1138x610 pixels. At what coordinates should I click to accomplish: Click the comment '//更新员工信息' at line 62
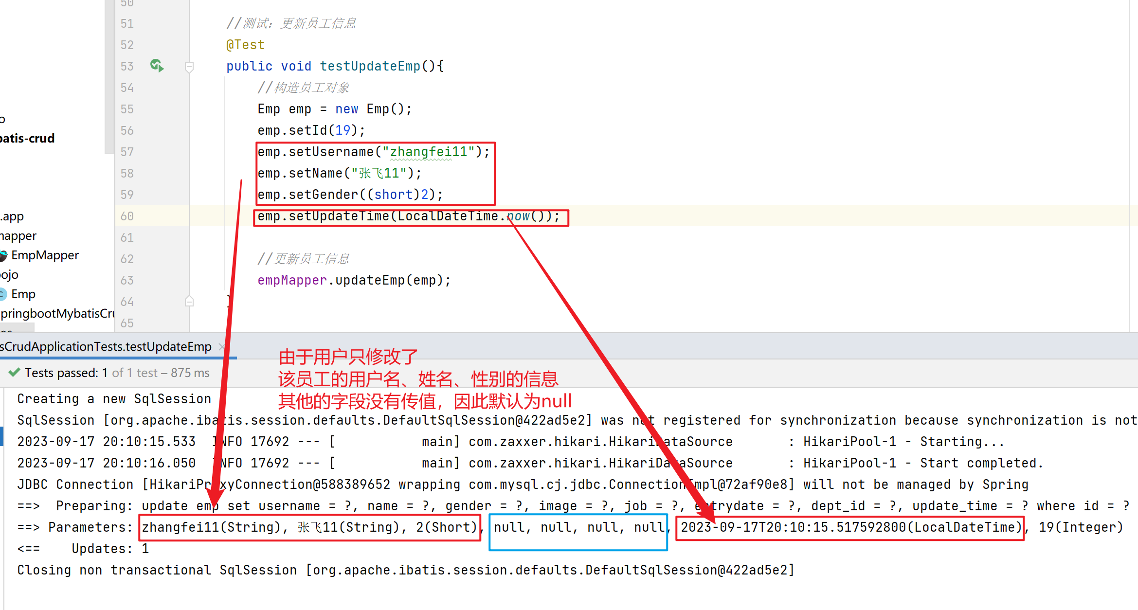pyautogui.click(x=303, y=259)
